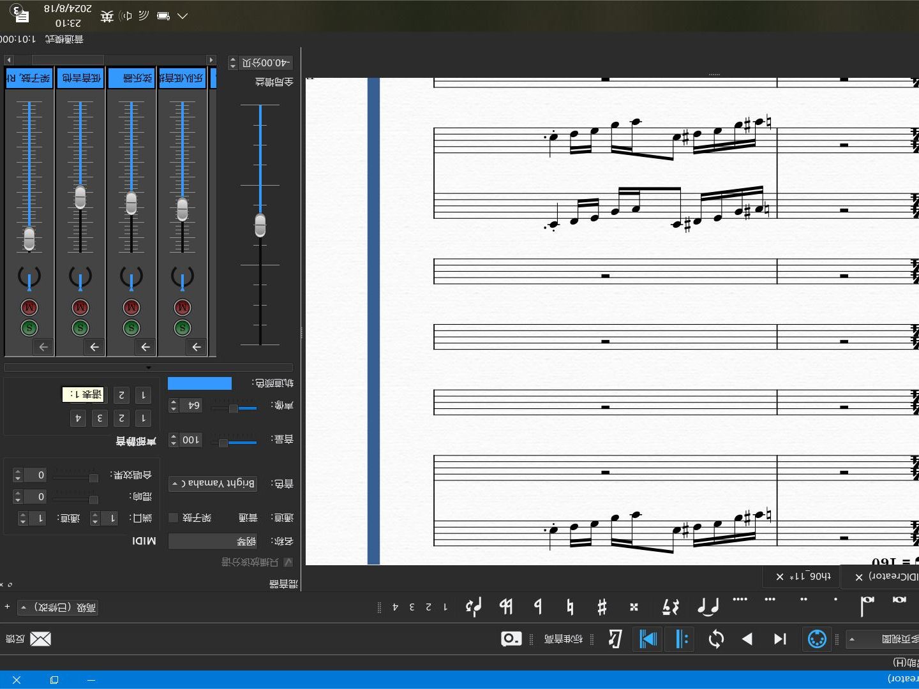Screen dimensions: 919x689
Task: Select voice 4 in note input toolbar
Action: tap(395, 607)
